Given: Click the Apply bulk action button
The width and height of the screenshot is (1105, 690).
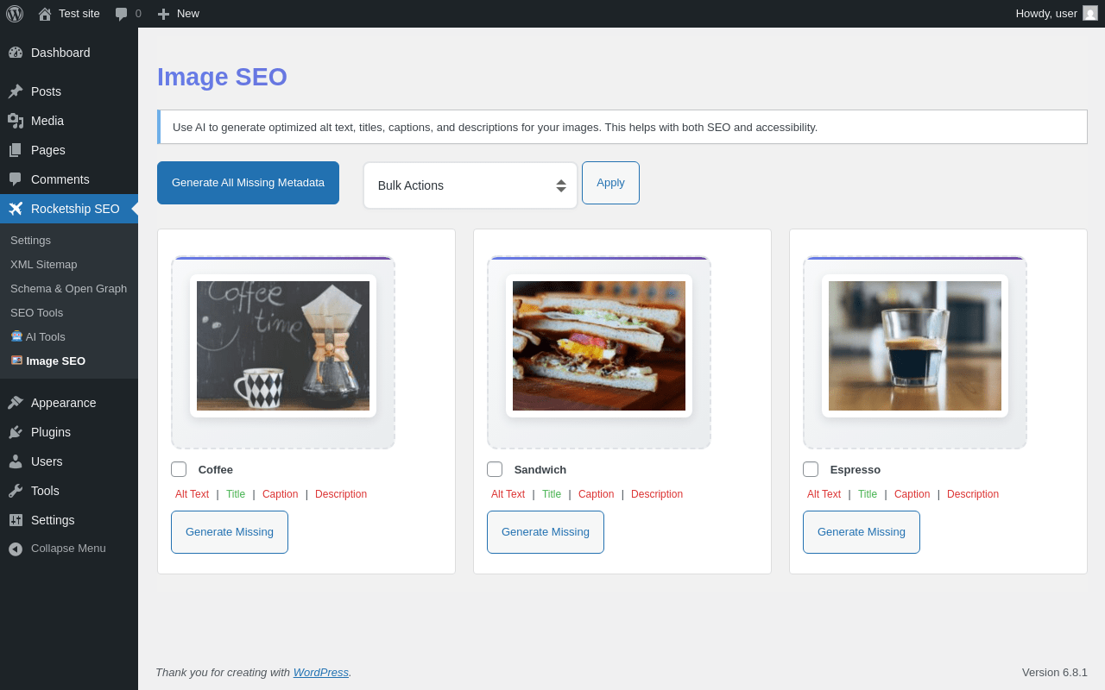Looking at the screenshot, I should pyautogui.click(x=610, y=183).
